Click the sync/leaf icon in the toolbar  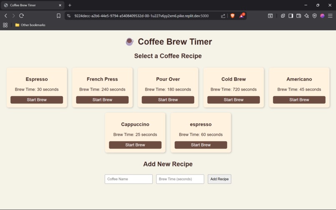[283, 16]
